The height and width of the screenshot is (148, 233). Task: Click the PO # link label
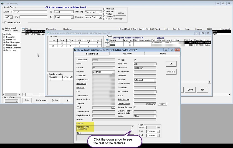(78, 107)
